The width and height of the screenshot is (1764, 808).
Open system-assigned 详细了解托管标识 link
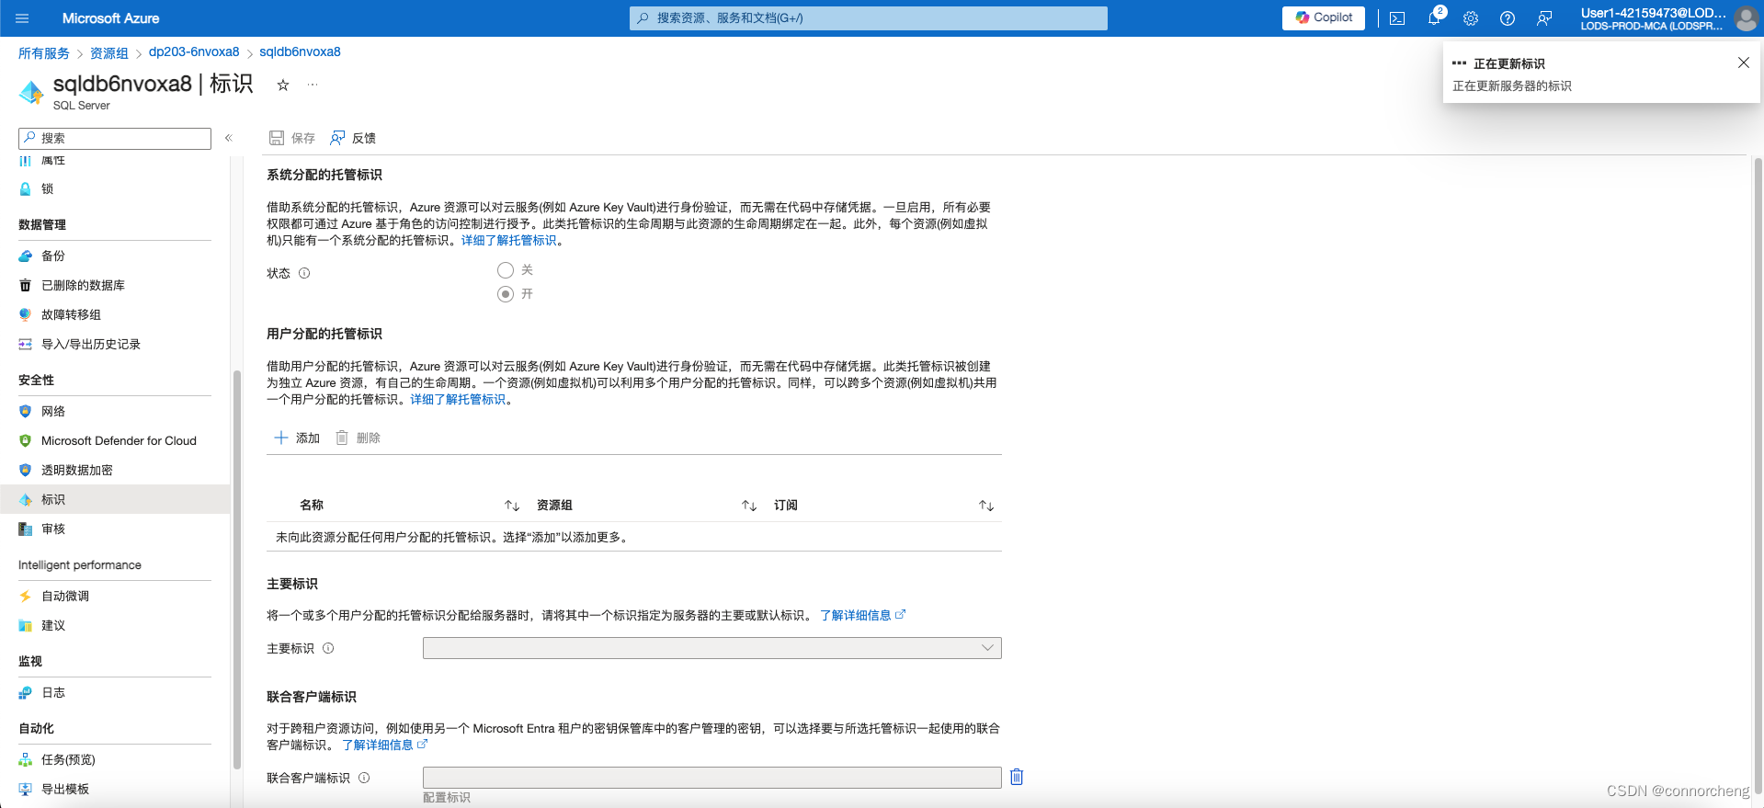click(509, 240)
